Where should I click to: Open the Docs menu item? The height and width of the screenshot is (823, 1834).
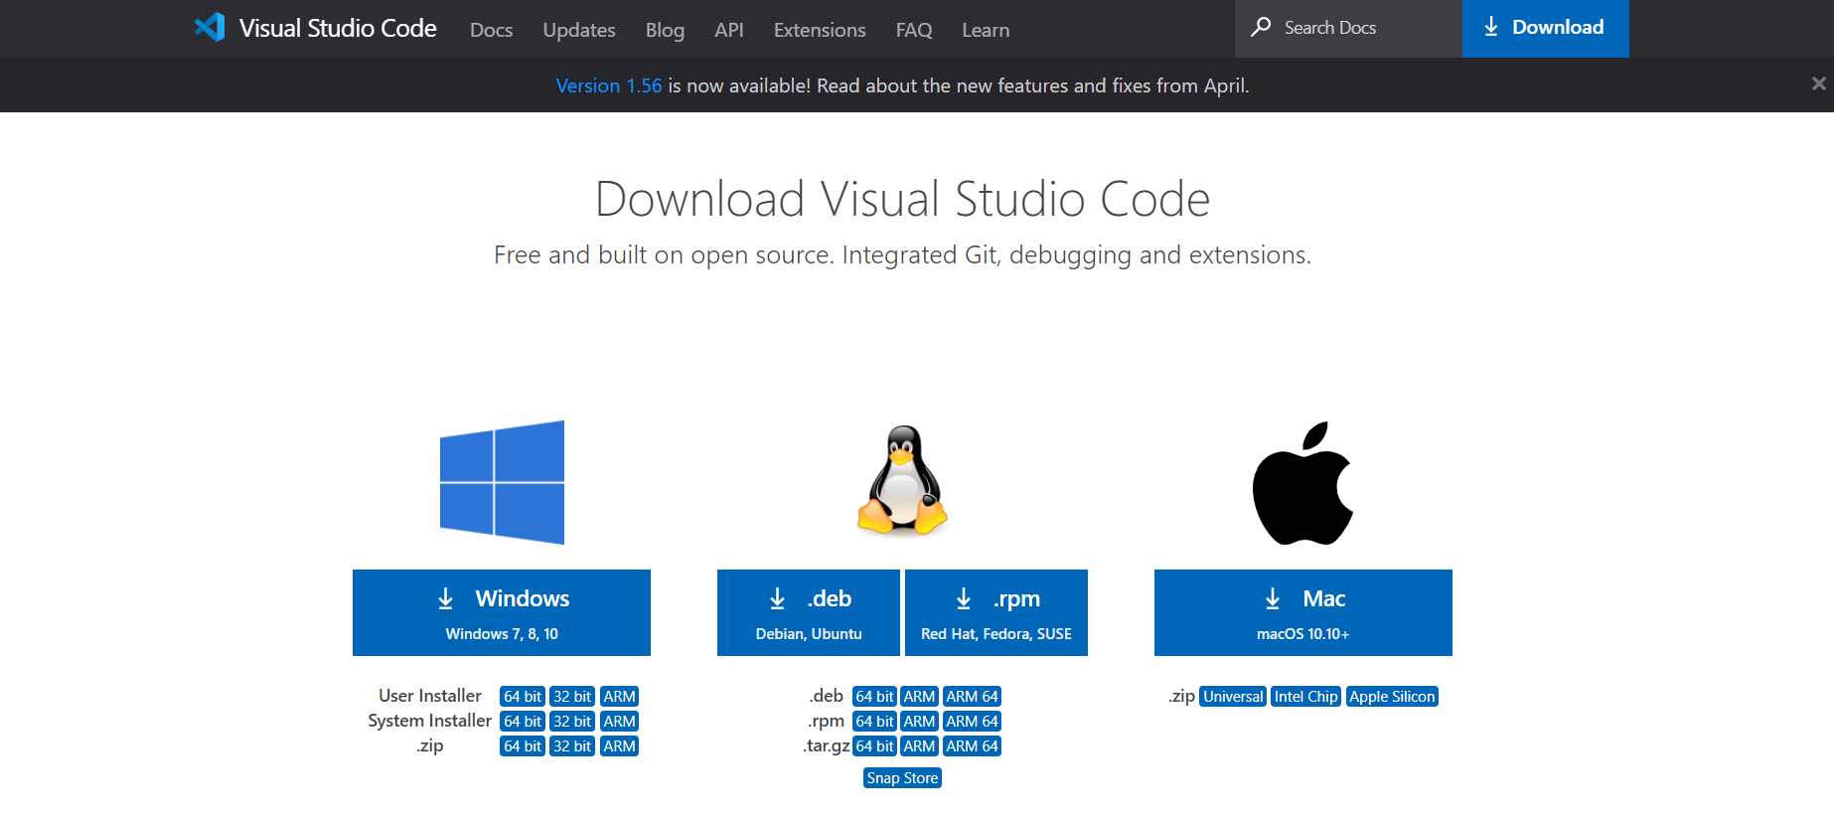491,30
